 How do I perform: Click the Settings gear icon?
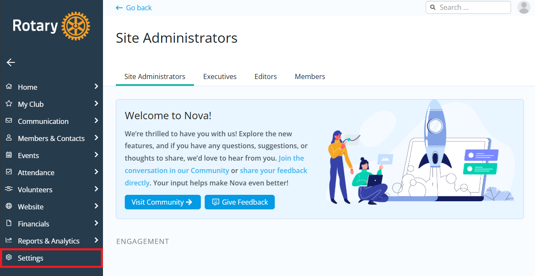pos(9,258)
